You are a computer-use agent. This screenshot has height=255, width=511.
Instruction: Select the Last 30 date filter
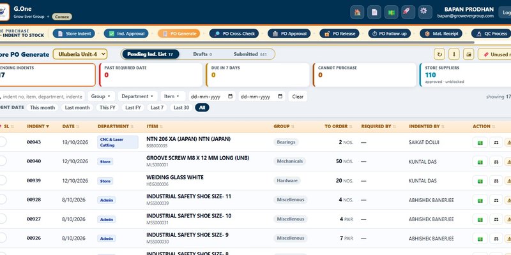pos(181,108)
